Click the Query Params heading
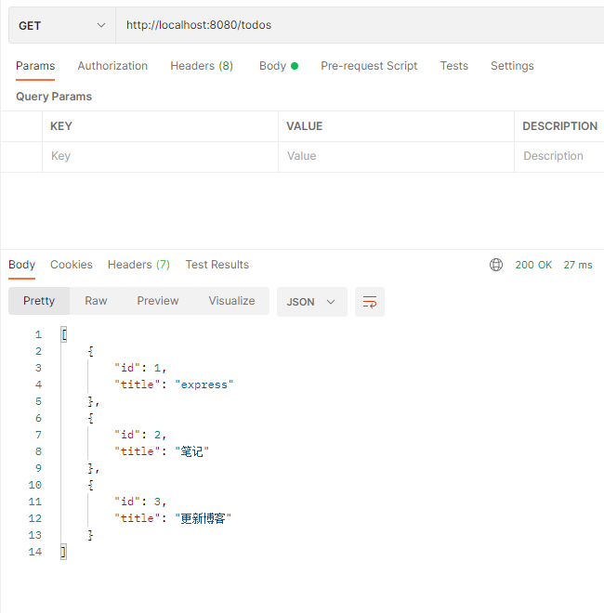 point(54,97)
